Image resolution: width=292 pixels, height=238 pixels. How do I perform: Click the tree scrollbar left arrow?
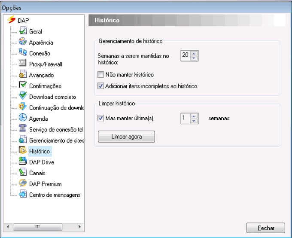tap(8, 227)
